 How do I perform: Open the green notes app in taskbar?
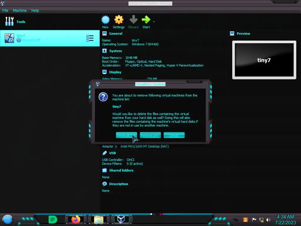(53, 220)
